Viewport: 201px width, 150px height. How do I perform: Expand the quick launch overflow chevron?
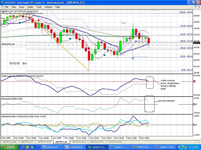[39, 146]
